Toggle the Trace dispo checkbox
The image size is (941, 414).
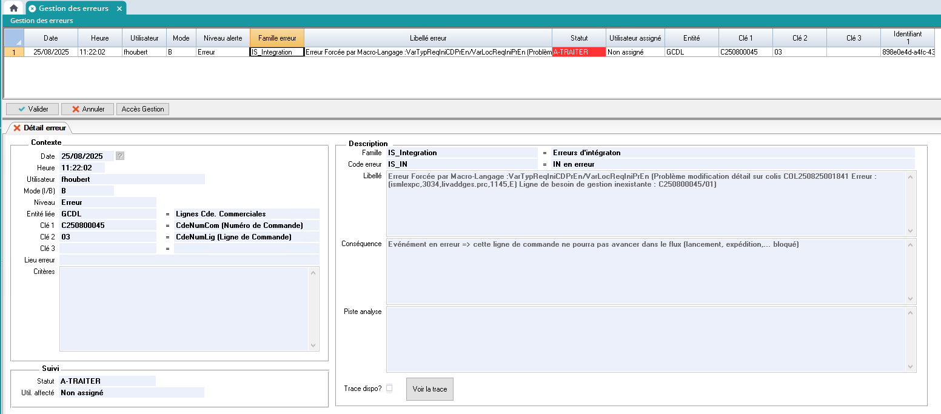(x=389, y=388)
